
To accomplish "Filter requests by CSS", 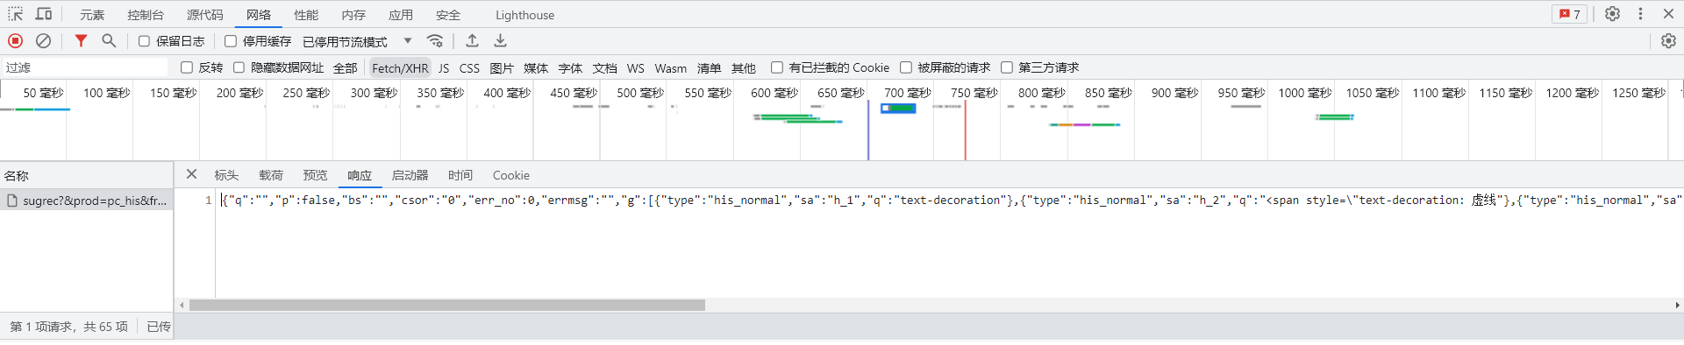I will click(x=469, y=67).
